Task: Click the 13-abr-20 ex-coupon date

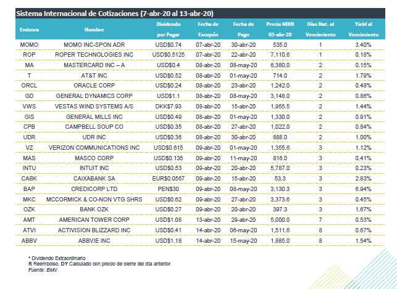Action: [x=208, y=220]
